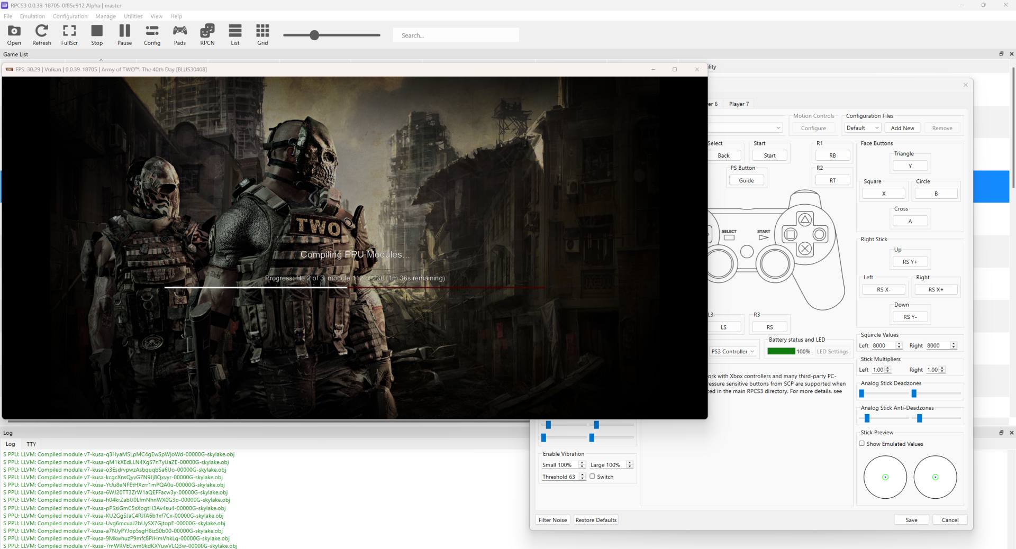Viewport: 1016px width, 549px height.
Task: Save the pad settings
Action: (x=911, y=520)
